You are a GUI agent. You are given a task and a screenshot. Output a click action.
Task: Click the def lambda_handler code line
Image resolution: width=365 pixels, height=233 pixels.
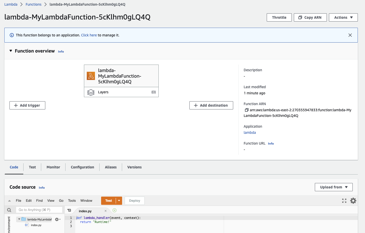pyautogui.click(x=109, y=218)
